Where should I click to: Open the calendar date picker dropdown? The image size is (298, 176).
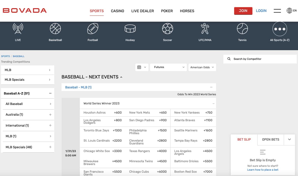click(x=142, y=67)
